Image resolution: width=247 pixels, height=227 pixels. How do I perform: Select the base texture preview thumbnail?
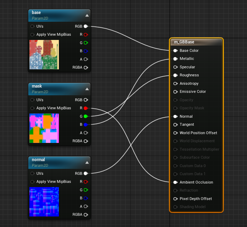coord(44,55)
